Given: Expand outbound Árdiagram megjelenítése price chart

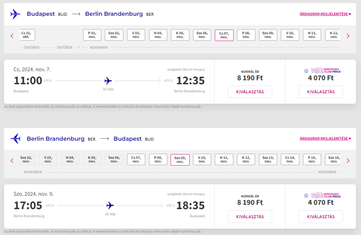Looking at the screenshot, I should pyautogui.click(x=325, y=14).
